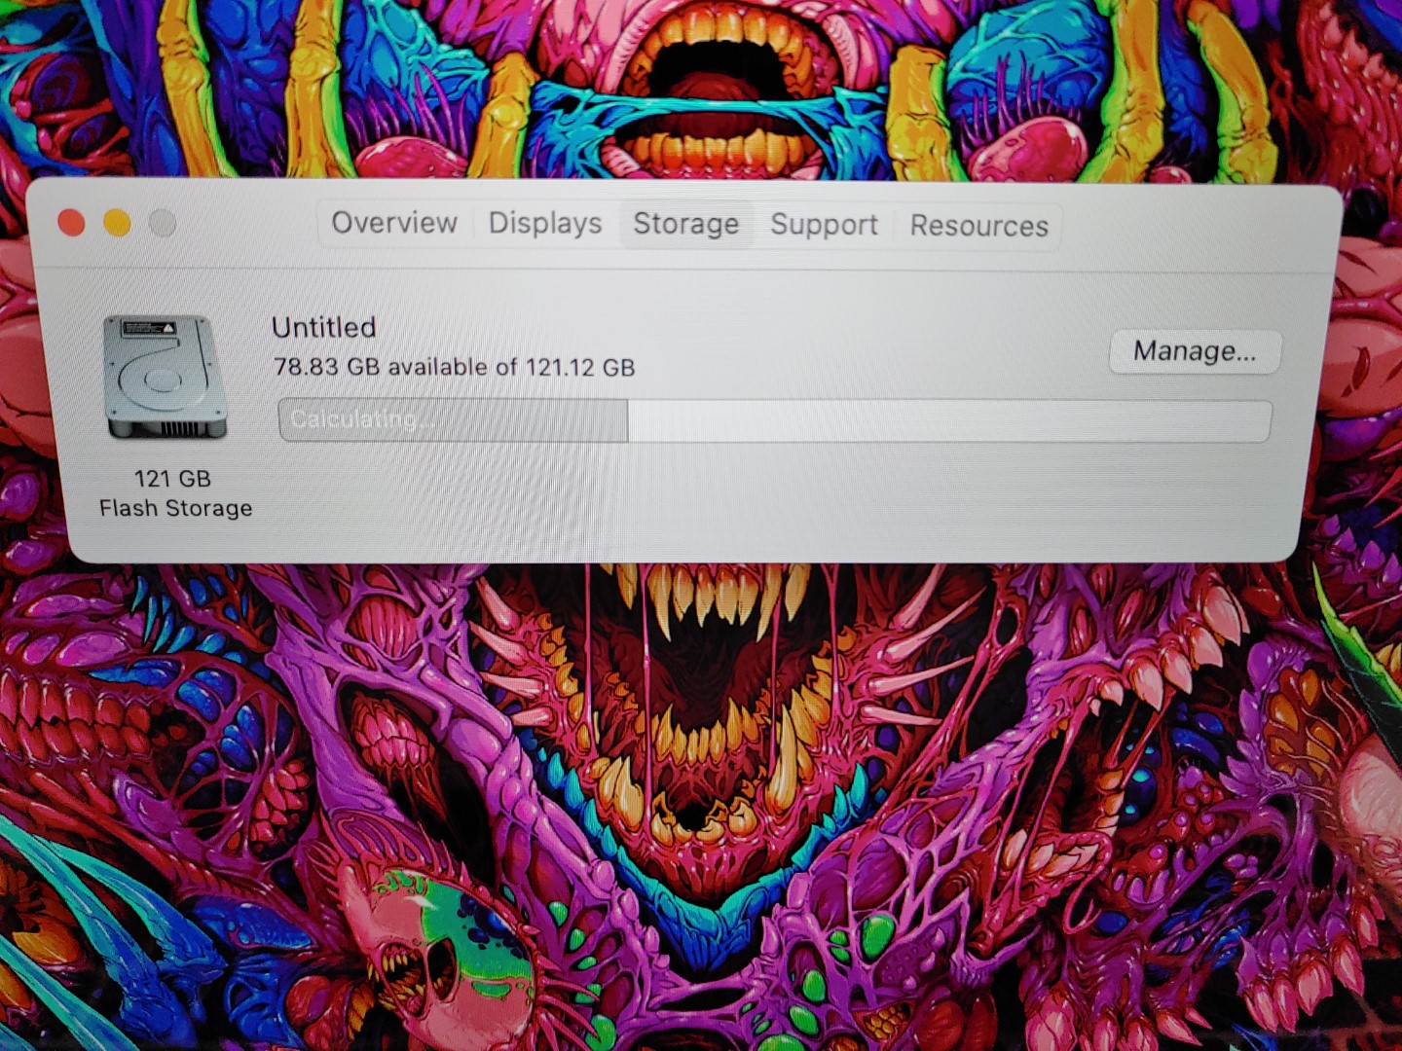1402x1051 pixels.
Task: Close the About This Mac window
Action: [x=71, y=223]
